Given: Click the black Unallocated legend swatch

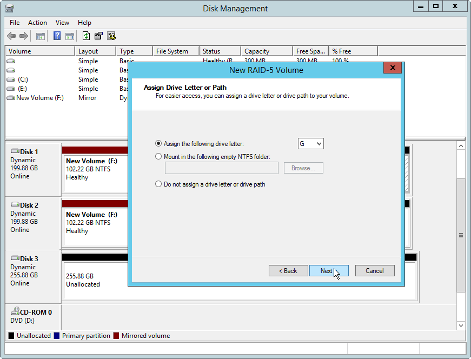Looking at the screenshot, I should [11, 336].
